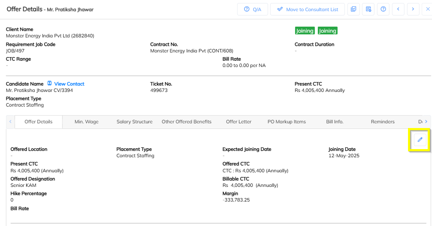432x226 pixels.
Task: Select the Offer Letter tab
Action: (239, 122)
